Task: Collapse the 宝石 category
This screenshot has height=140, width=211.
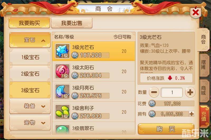Action: (30, 40)
